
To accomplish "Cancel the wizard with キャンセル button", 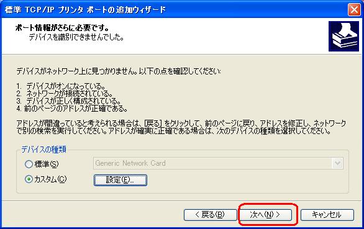I will [x=327, y=215].
